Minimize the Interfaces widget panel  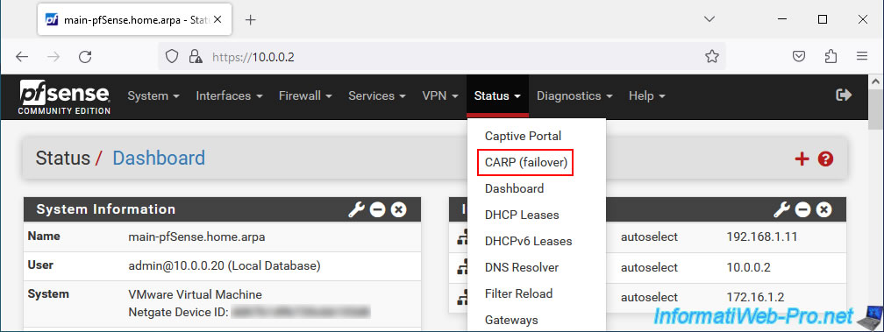(802, 210)
